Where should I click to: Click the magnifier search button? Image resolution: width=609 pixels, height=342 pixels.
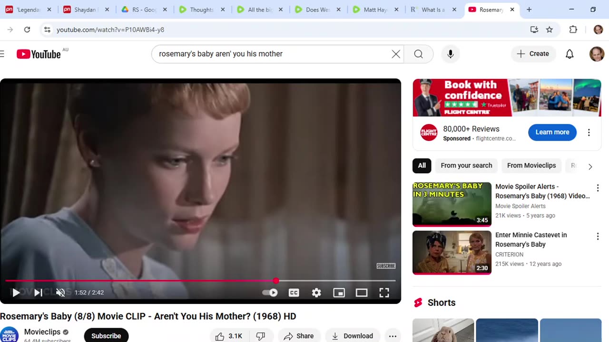418,54
